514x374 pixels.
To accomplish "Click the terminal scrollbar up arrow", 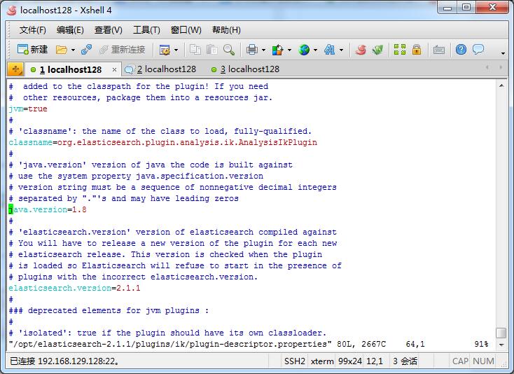I will coord(501,85).
